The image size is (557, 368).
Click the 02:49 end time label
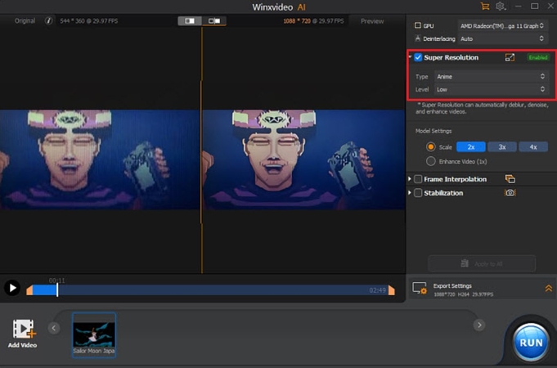click(377, 290)
